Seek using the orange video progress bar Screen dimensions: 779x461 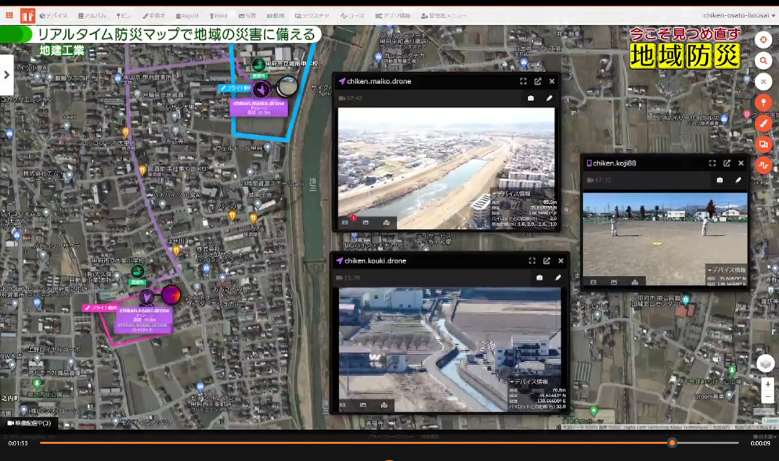tap(389, 443)
